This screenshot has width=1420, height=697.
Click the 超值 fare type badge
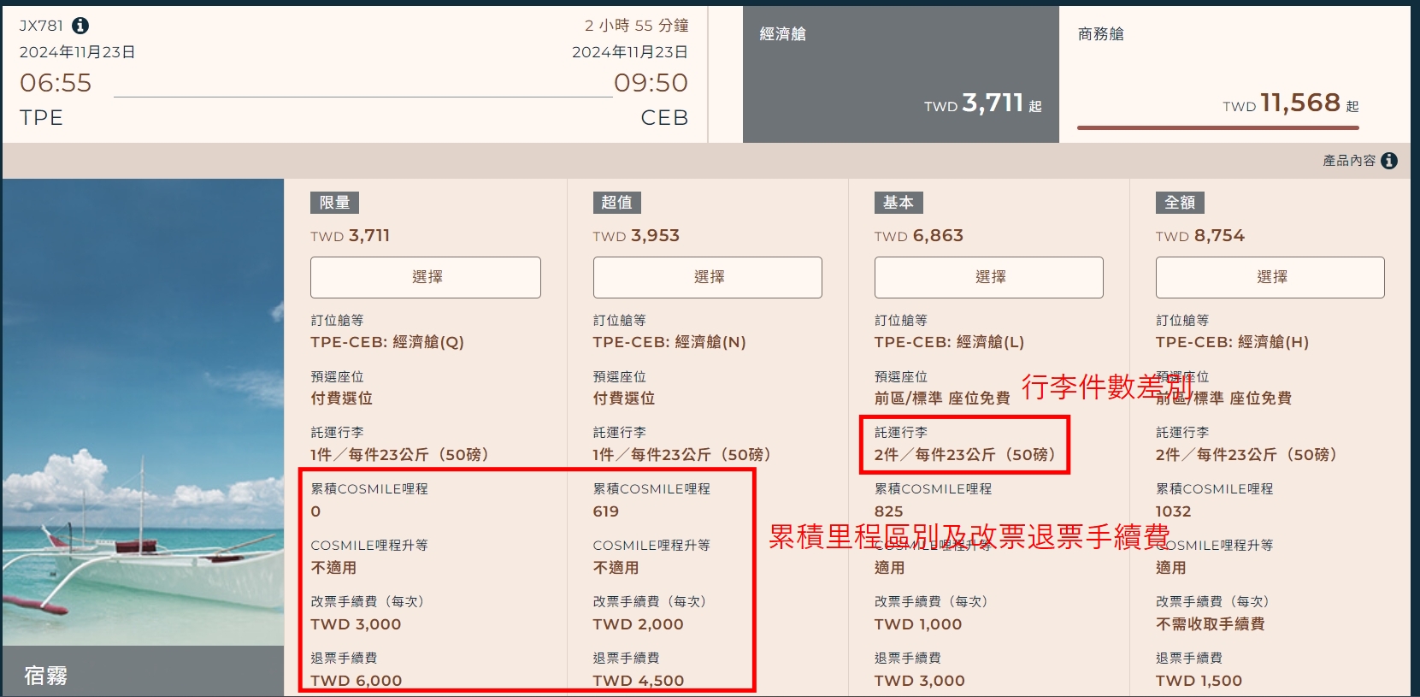click(616, 203)
